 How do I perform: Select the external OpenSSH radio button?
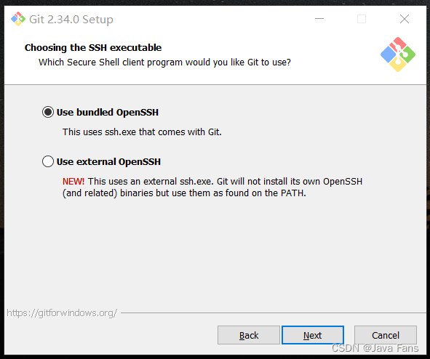(x=48, y=161)
